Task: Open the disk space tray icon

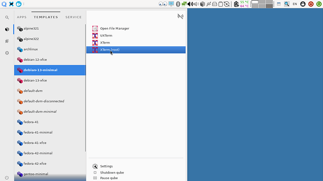Action: coord(214,4)
